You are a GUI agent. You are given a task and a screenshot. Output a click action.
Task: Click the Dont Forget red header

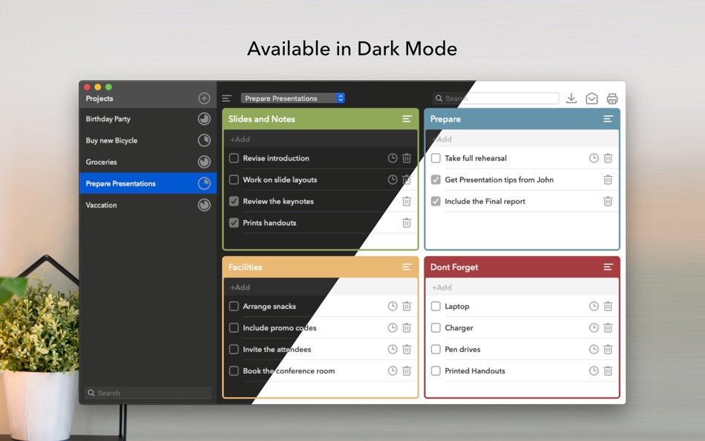522,267
